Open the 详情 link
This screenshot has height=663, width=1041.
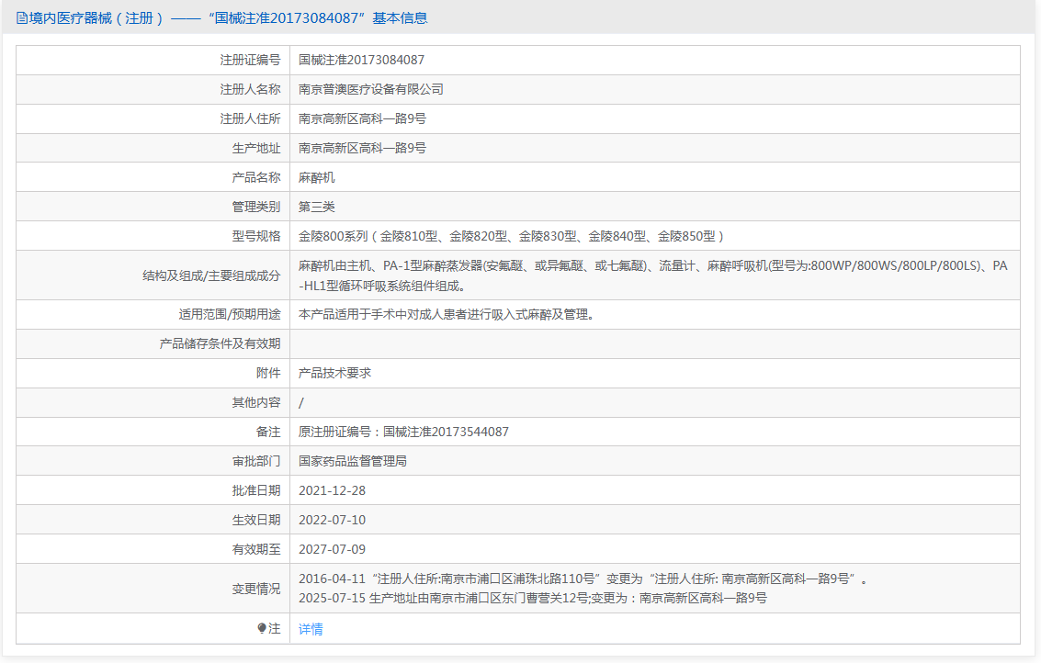pos(311,629)
